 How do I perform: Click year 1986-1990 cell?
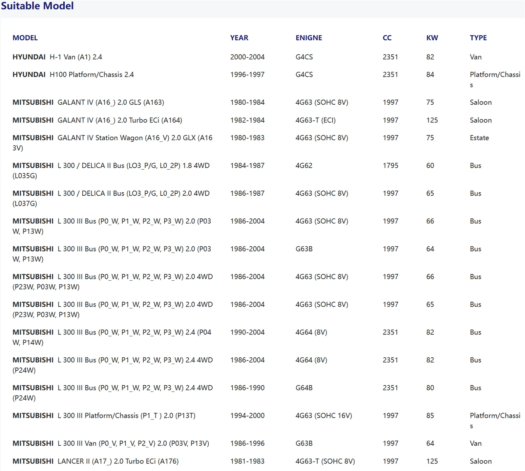247,388
